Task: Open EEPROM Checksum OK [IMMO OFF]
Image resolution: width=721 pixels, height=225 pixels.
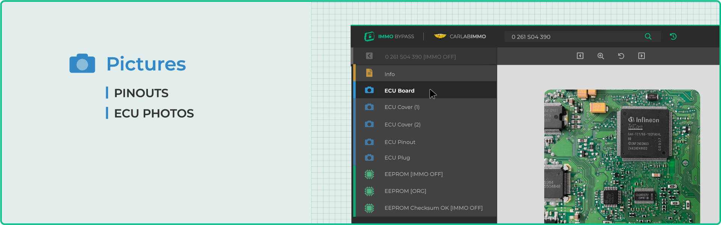Action: point(433,208)
